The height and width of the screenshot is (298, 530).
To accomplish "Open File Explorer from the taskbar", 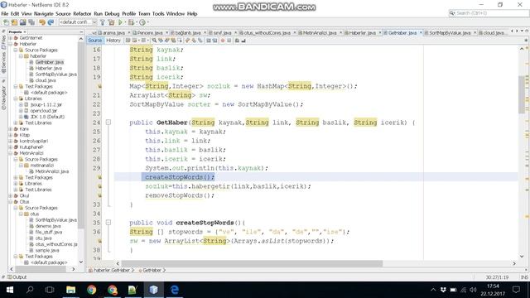I will tap(70, 290).
